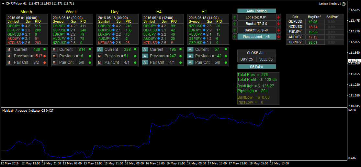Toggle H1 Previous A mode button

click(x=190, y=56)
